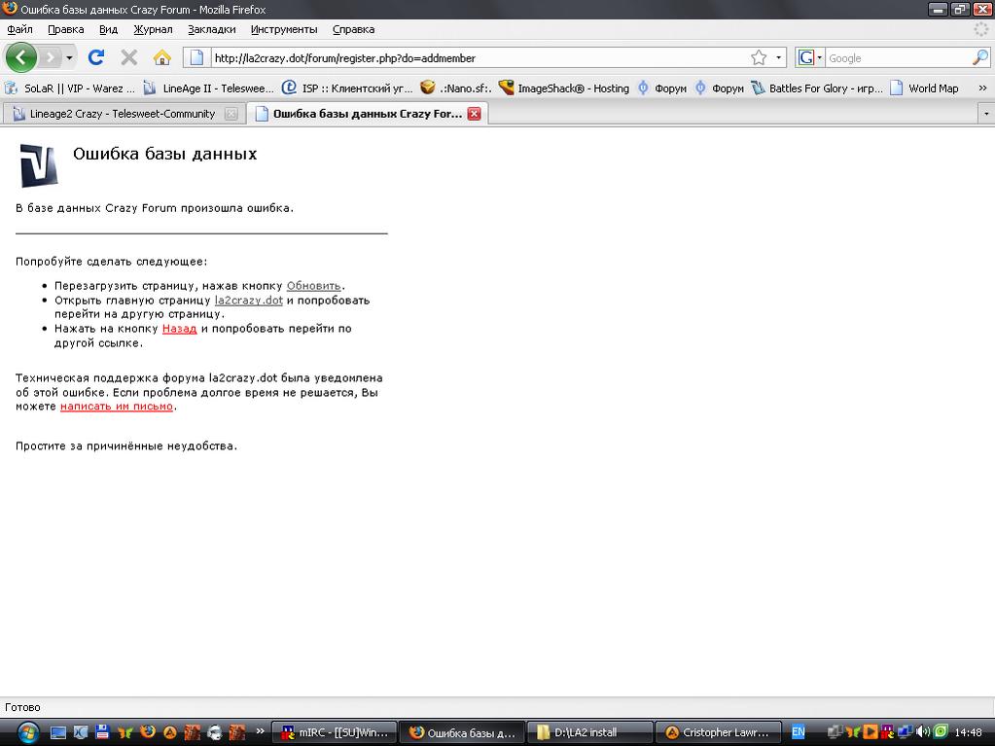Screen dimensions: 995x746
Task: Open the Инструменты menu
Action: [283, 29]
